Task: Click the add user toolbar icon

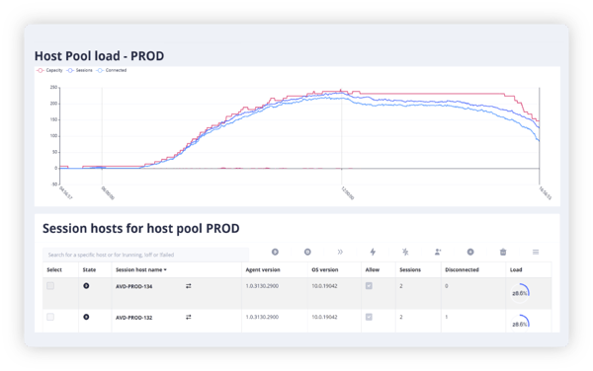Action: coord(438,252)
